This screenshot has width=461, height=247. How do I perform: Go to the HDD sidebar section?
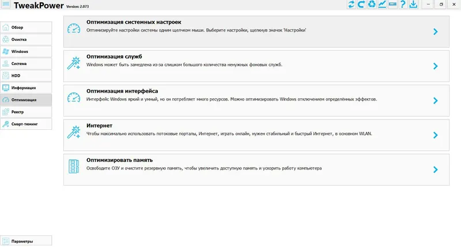pos(26,75)
